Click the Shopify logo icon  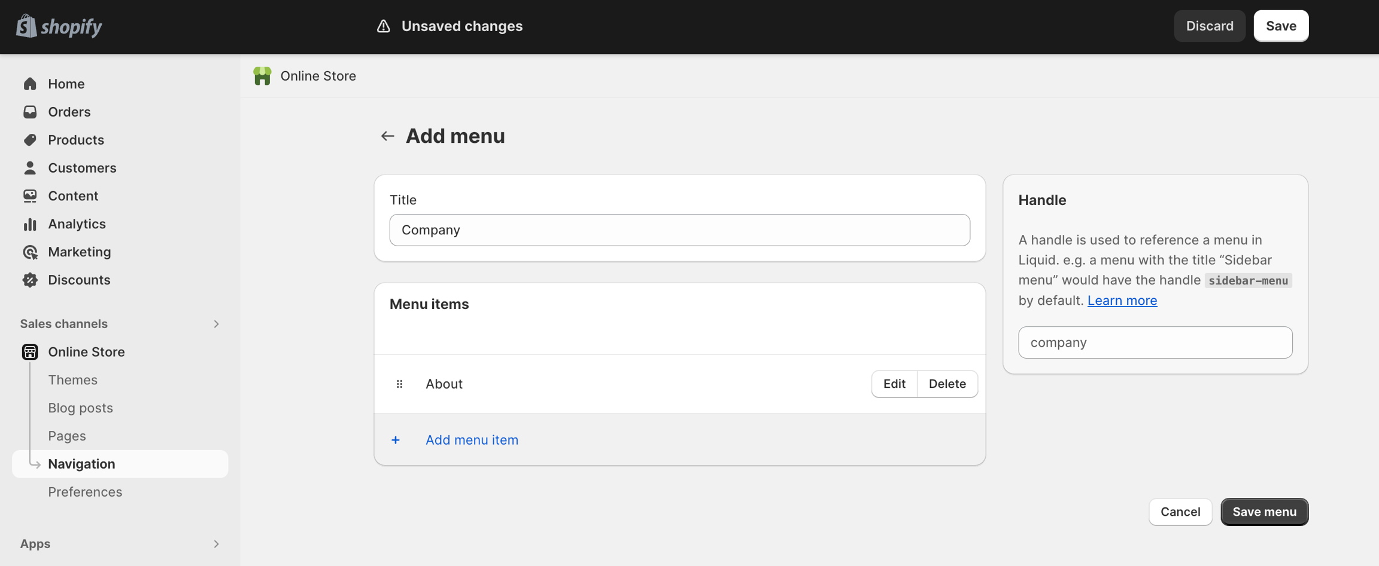tap(26, 26)
